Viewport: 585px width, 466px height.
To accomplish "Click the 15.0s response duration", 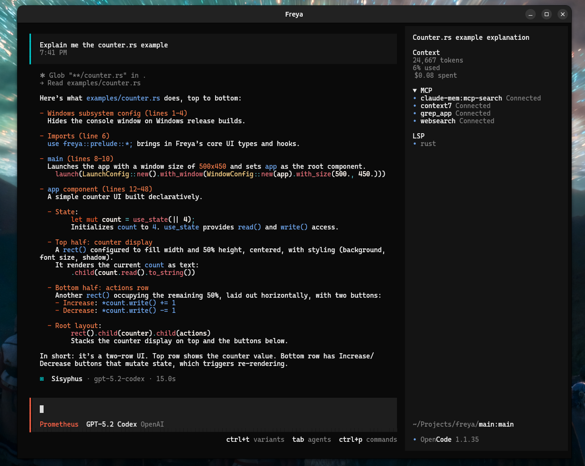I will 166,379.
